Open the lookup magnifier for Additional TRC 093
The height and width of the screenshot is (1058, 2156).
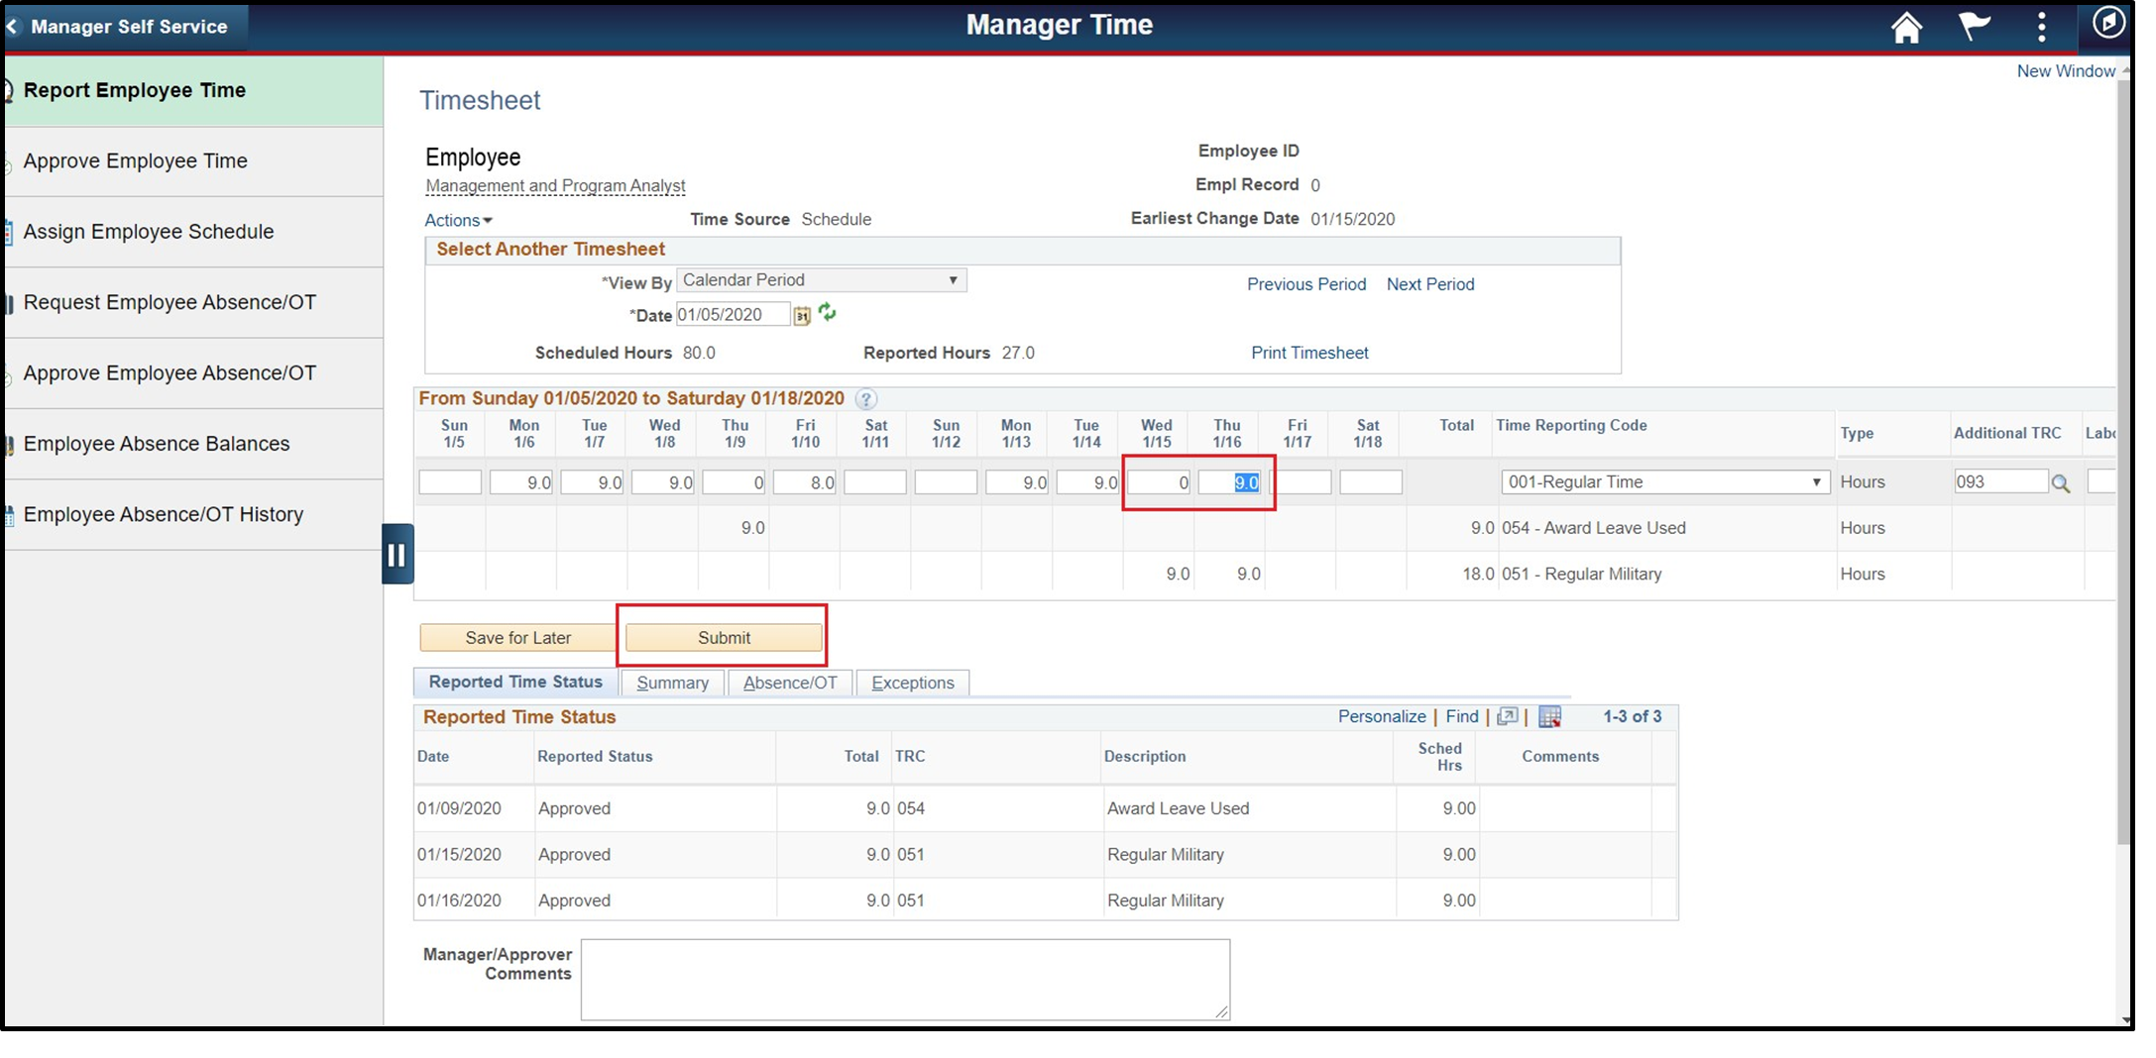click(2063, 481)
